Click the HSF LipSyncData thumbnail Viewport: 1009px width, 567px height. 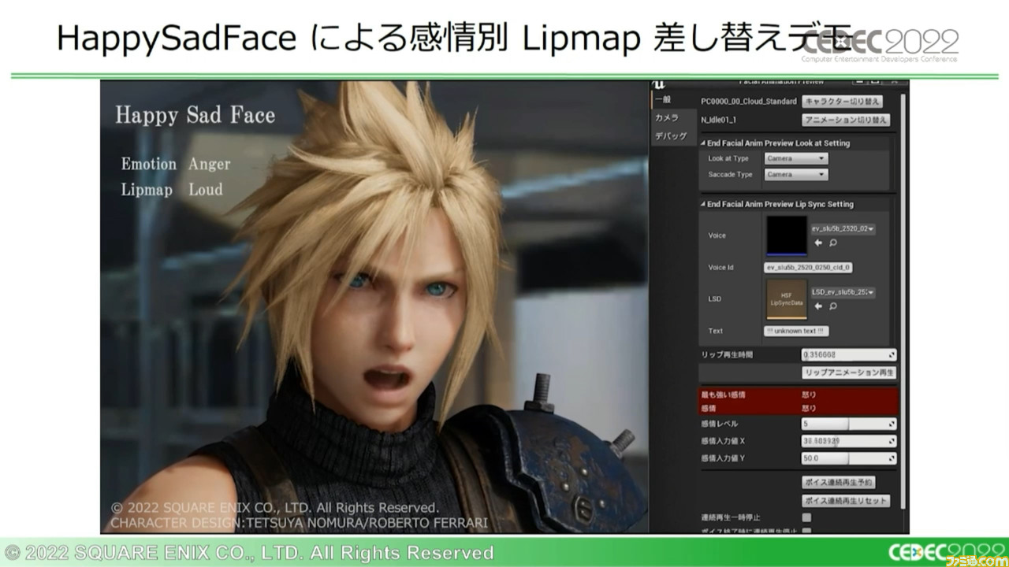787,299
